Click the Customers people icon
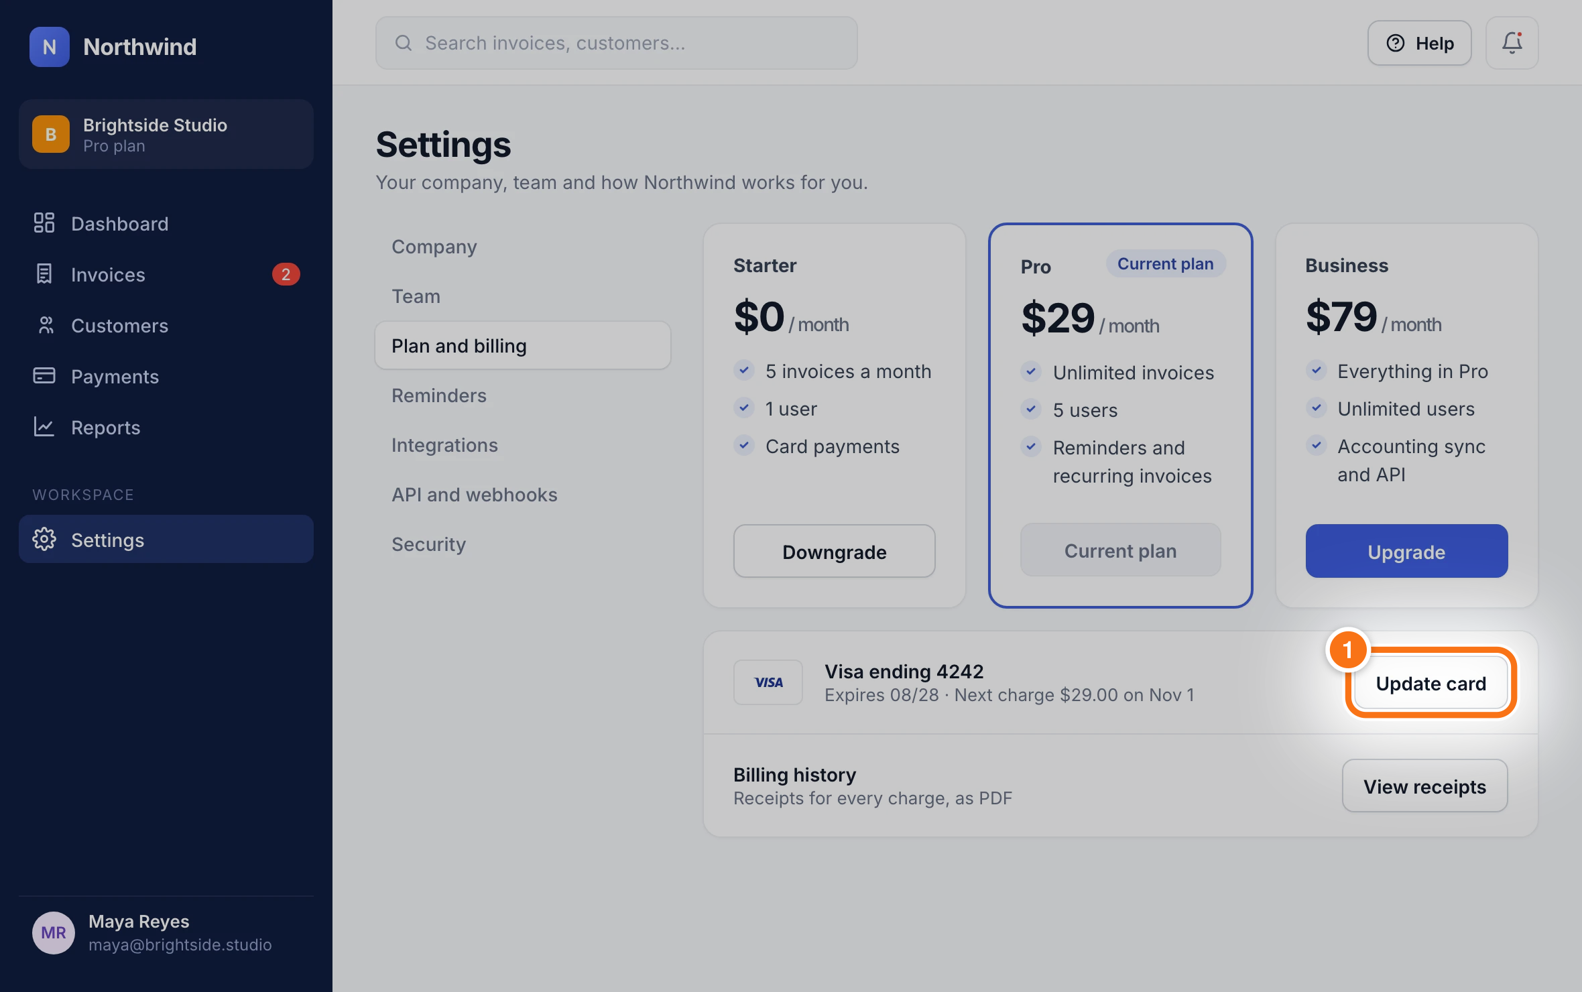Viewport: 1582px width, 992px height. (x=44, y=325)
